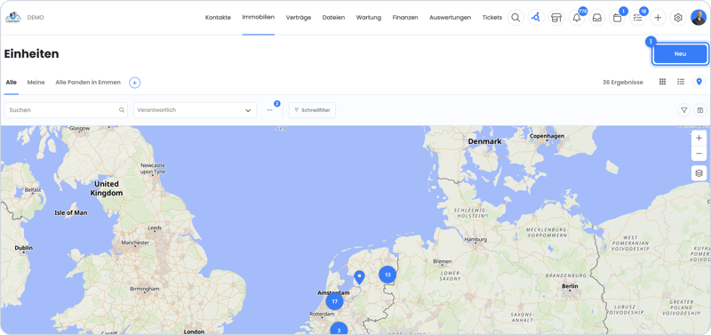Expand the Verantwortlich dropdown
This screenshot has height=335, width=711.
pyautogui.click(x=195, y=110)
